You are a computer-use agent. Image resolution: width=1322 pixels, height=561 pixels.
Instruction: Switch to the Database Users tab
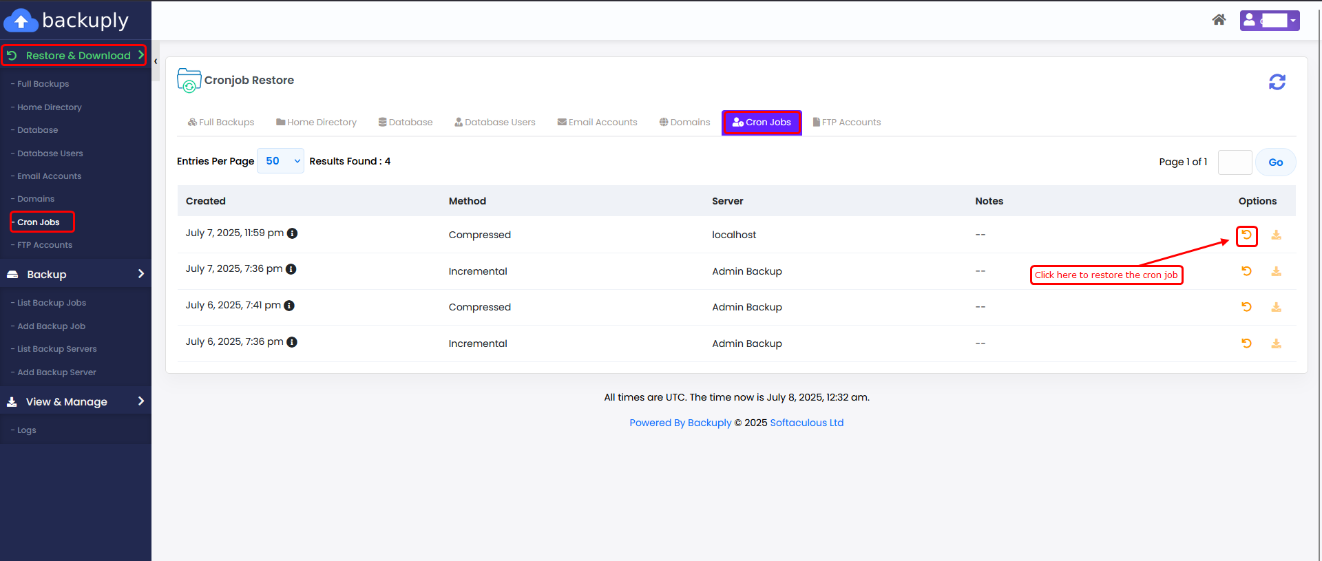pos(495,123)
